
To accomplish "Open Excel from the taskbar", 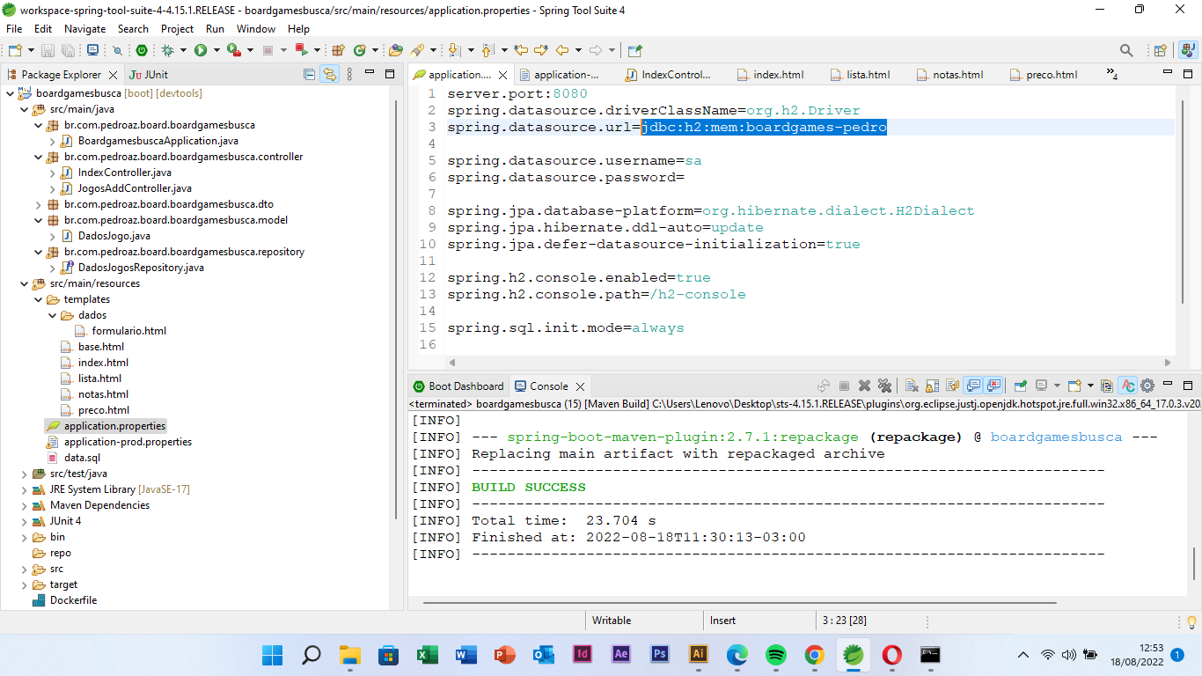I will tap(427, 655).
